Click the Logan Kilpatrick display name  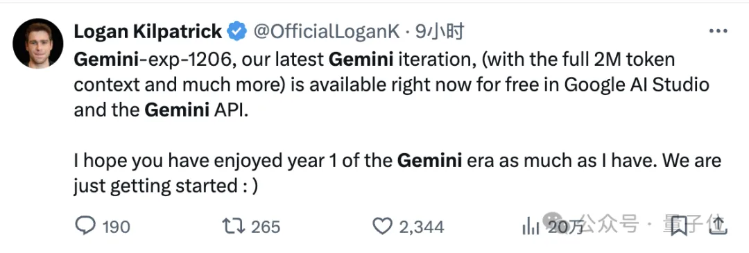click(x=148, y=32)
